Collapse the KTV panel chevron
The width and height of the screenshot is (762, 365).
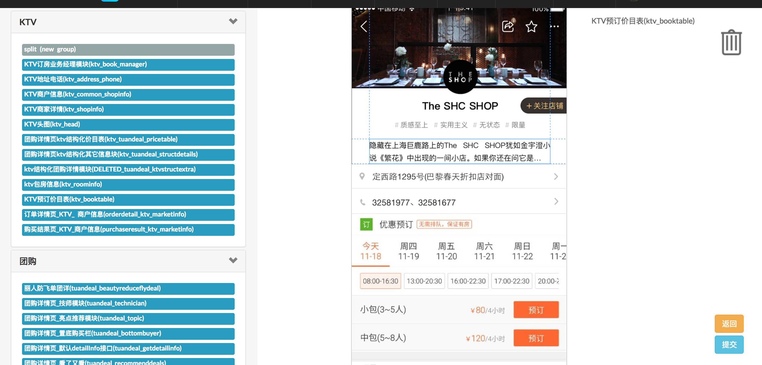tap(233, 21)
